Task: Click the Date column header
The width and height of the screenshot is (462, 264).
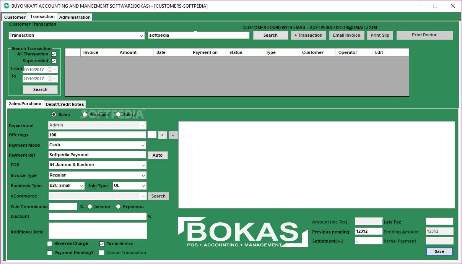Action: click(172, 52)
